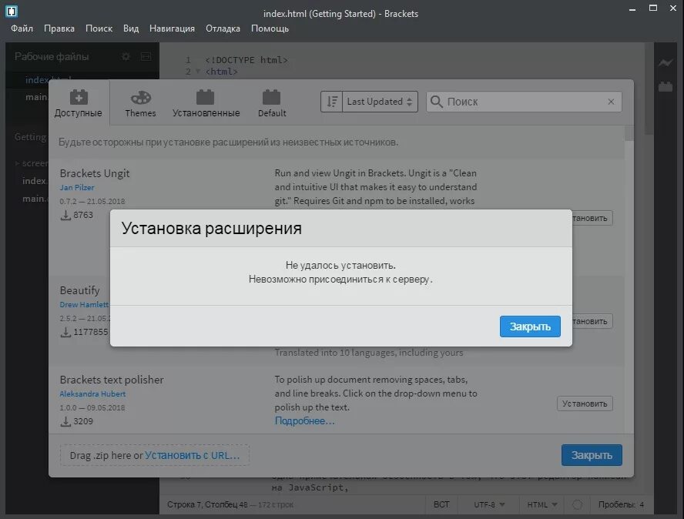Click the Extension Manager icon in right toolbar
Screen dimensions: 684x519
coord(666,86)
